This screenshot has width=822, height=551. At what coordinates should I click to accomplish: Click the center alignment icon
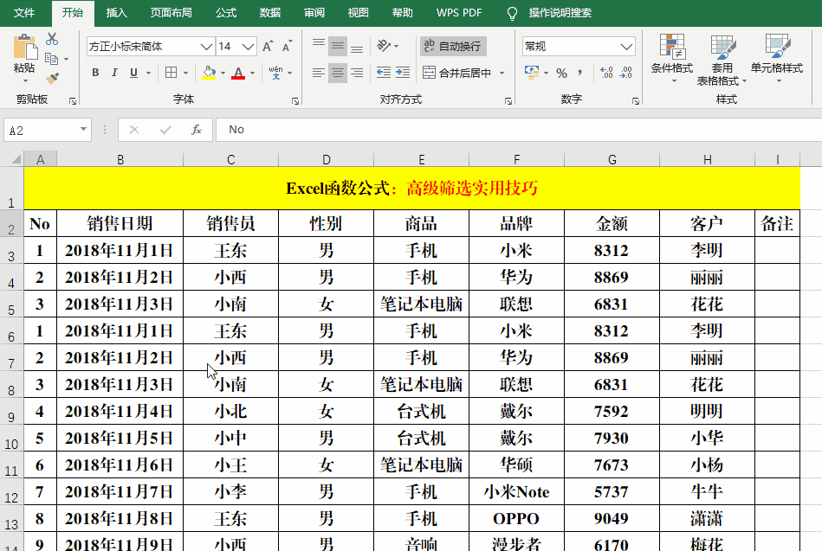tap(337, 73)
